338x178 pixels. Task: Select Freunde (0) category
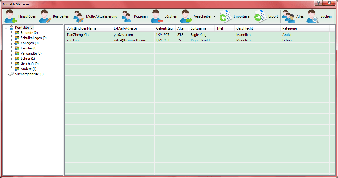(x=29, y=32)
